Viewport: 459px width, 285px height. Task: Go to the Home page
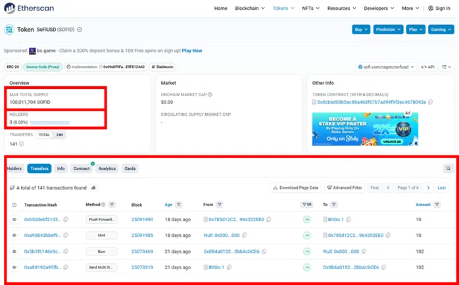[220, 8]
